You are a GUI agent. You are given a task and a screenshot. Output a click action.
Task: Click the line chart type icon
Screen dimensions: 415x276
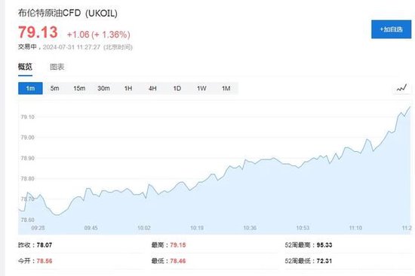point(401,88)
